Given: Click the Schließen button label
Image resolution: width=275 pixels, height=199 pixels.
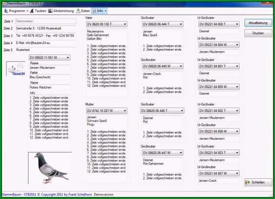Looking at the screenshot, I should pyautogui.click(x=258, y=182).
